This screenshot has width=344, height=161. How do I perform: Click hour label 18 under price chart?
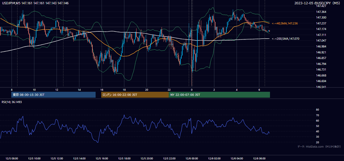click(x=124, y=90)
